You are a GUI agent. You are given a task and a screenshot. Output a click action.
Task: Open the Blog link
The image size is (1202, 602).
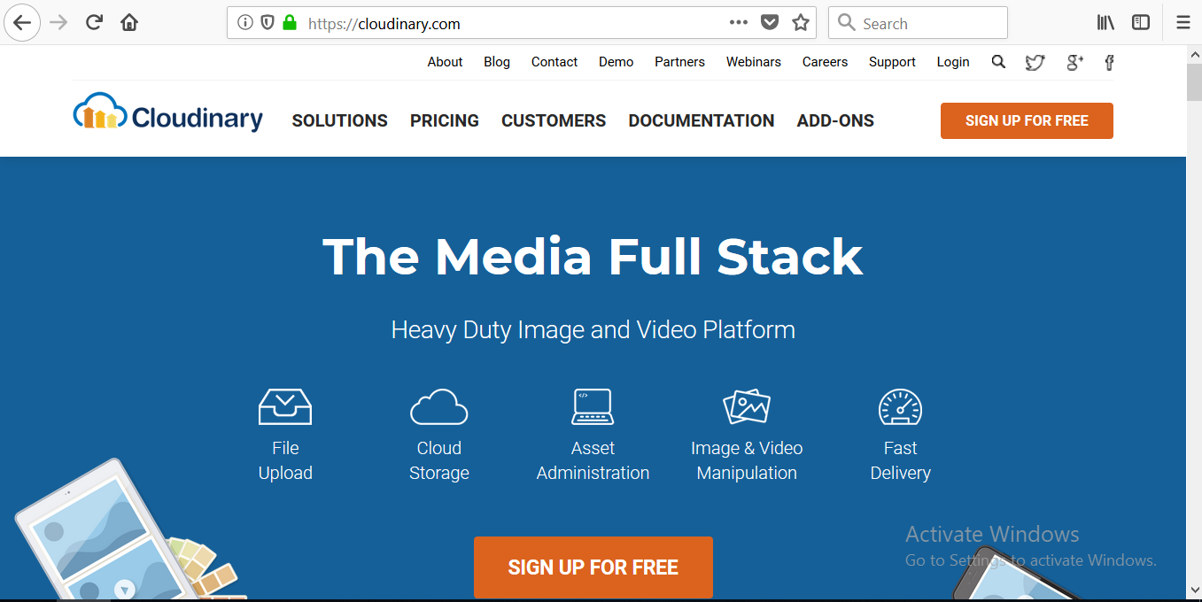[x=497, y=62]
